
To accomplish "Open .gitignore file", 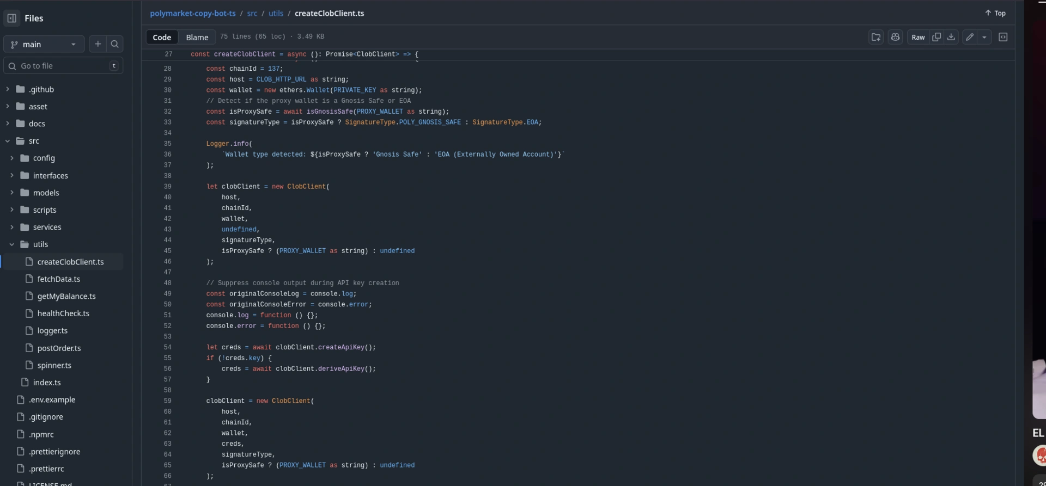I will 46,417.
